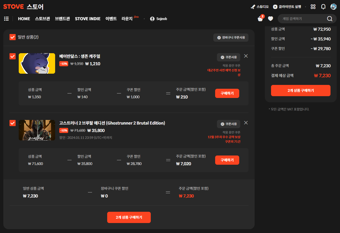
Task: Click bottom 2개 상품 구매하기 button
Action: pyautogui.click(x=129, y=217)
